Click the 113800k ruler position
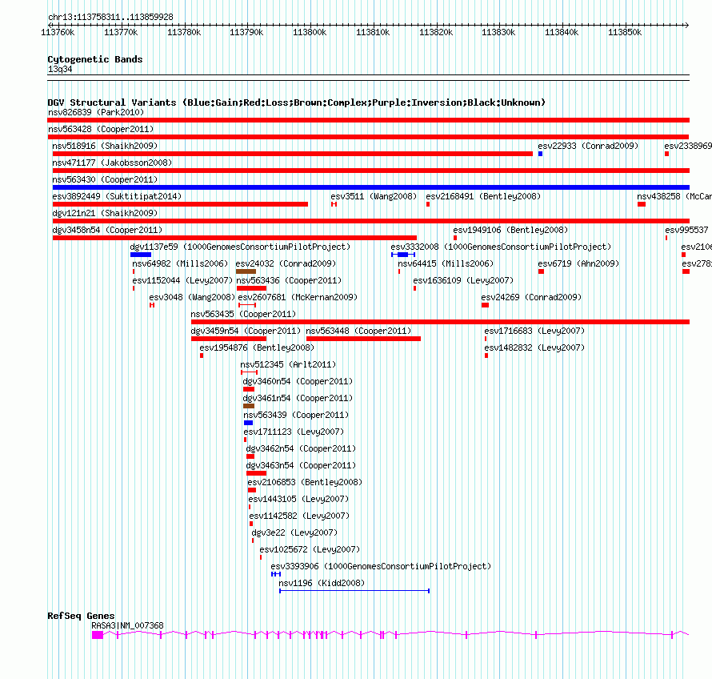 [x=310, y=32]
